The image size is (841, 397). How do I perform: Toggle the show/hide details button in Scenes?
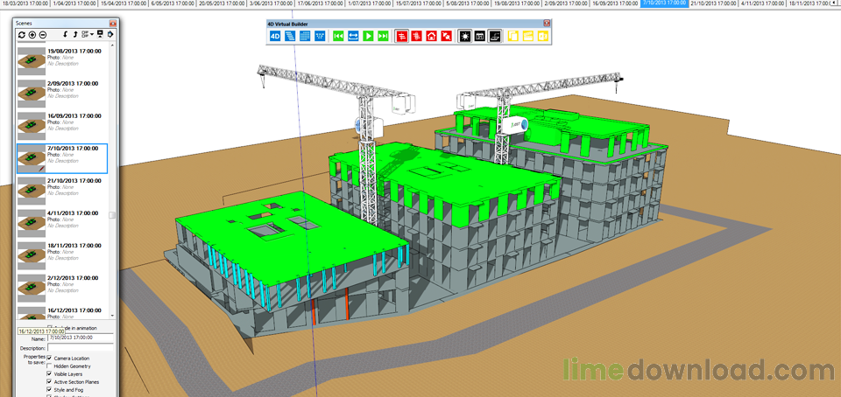point(100,35)
